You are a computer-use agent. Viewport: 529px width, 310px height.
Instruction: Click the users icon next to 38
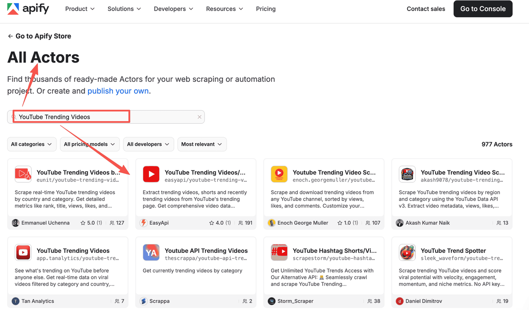(x=370, y=301)
